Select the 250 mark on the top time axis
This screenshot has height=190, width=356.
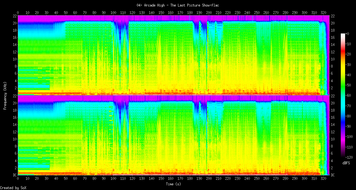click(256, 13)
